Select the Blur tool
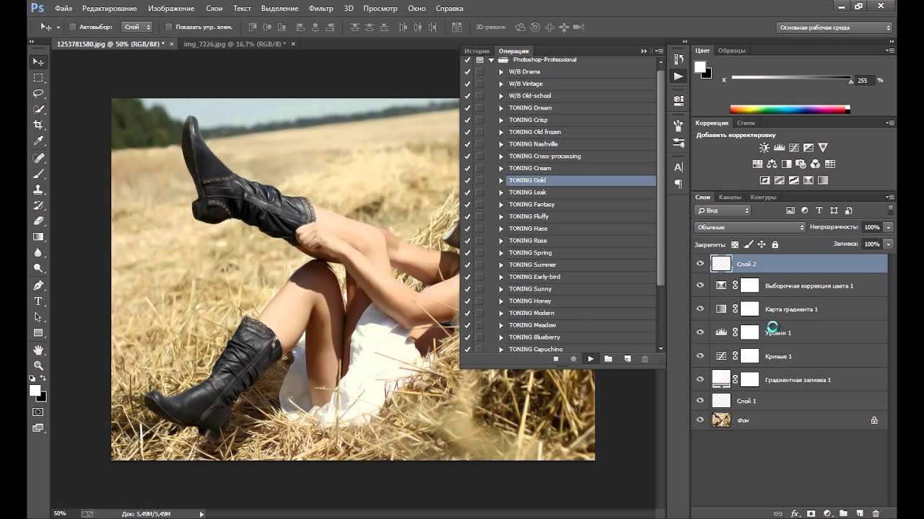 [x=38, y=253]
